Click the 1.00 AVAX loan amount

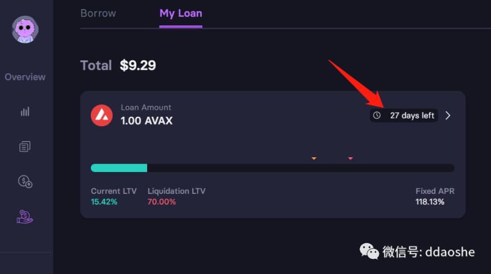coord(147,121)
